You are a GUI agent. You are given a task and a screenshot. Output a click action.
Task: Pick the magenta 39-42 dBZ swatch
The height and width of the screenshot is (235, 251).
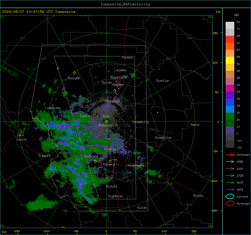pyautogui.click(x=230, y=88)
